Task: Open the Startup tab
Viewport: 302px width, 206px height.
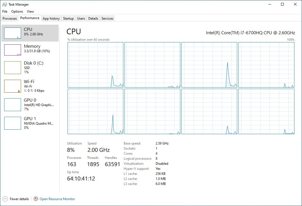Action: (x=68, y=18)
